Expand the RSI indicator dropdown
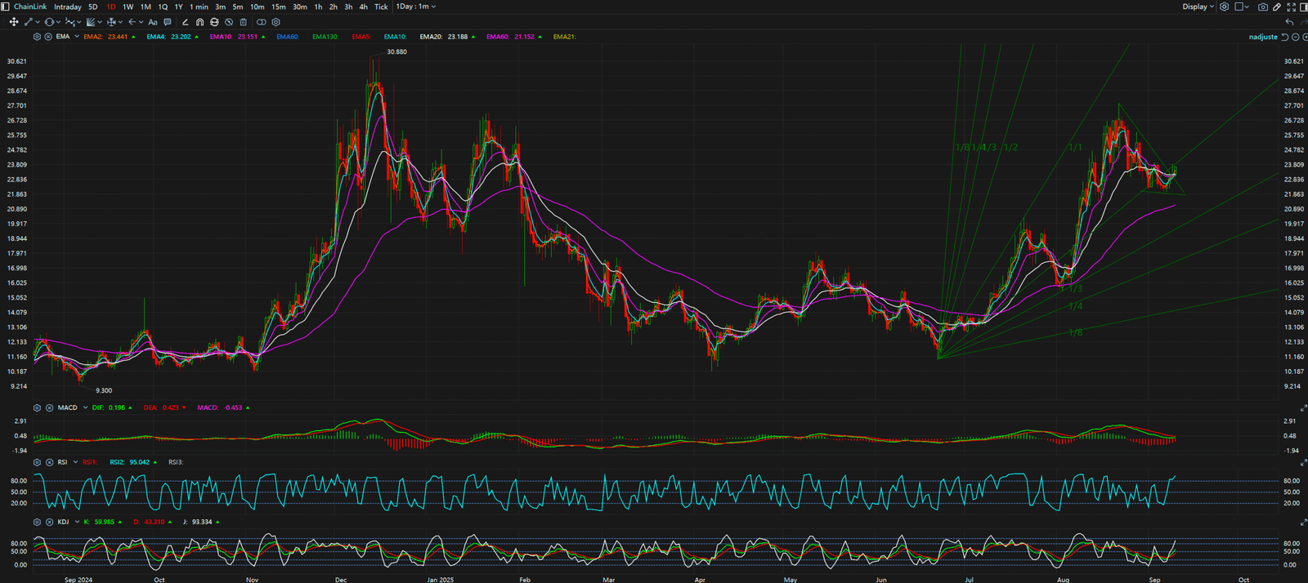The height and width of the screenshot is (583, 1308). pyautogui.click(x=77, y=462)
